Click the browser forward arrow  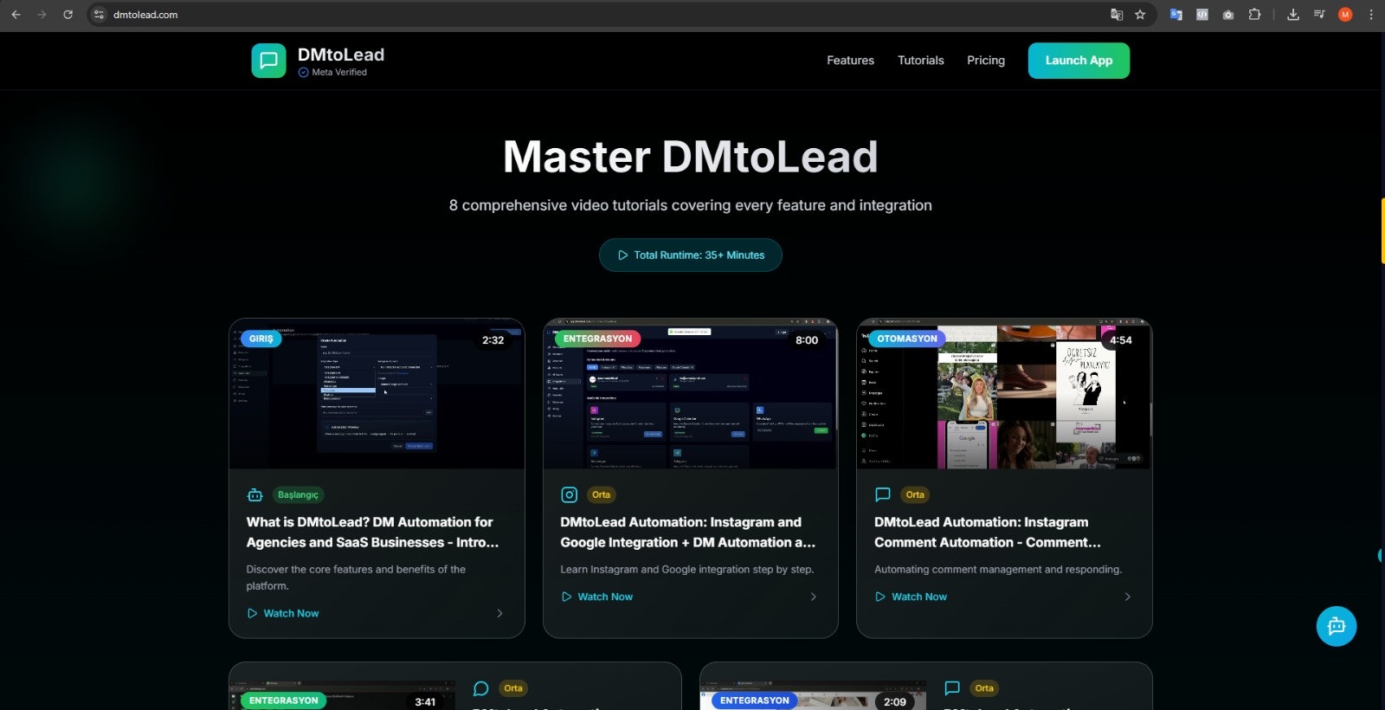coord(42,15)
